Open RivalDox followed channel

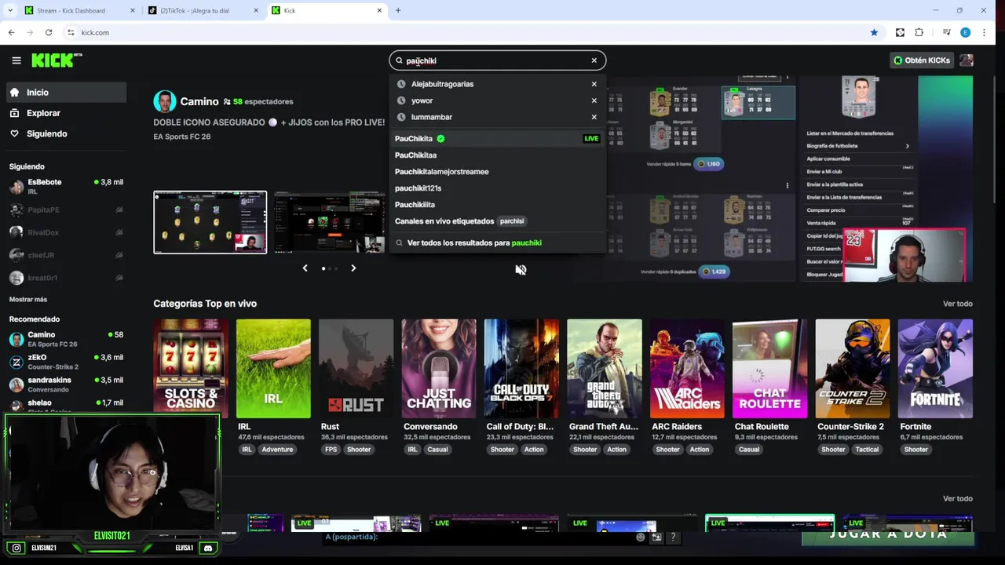66,232
